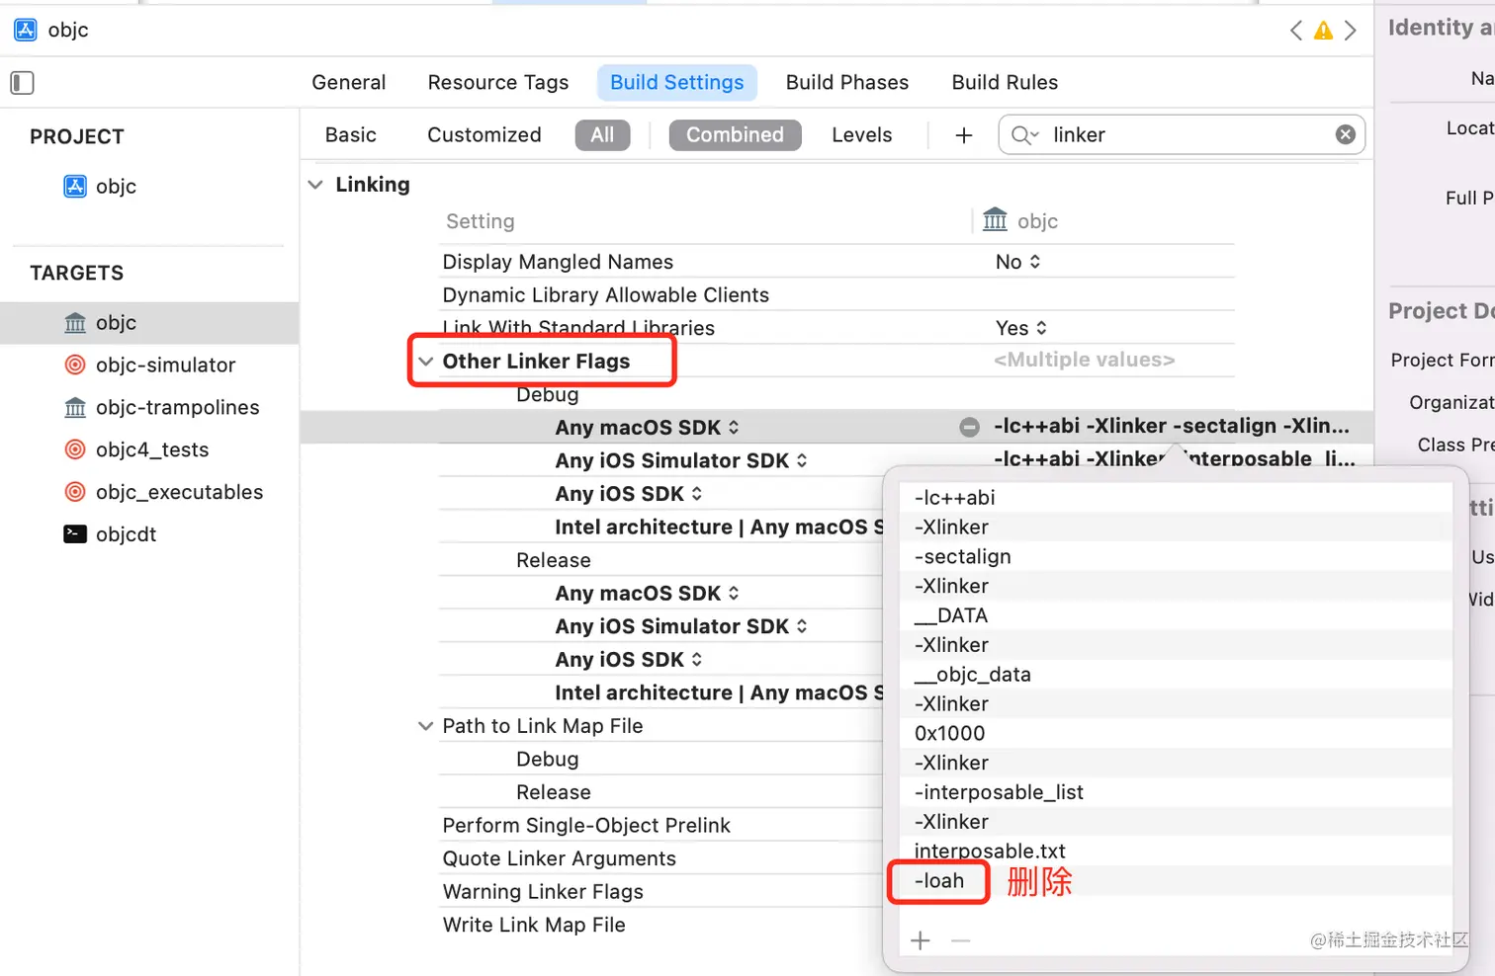
Task: Open the Build Rules tab
Action: pyautogui.click(x=1005, y=83)
